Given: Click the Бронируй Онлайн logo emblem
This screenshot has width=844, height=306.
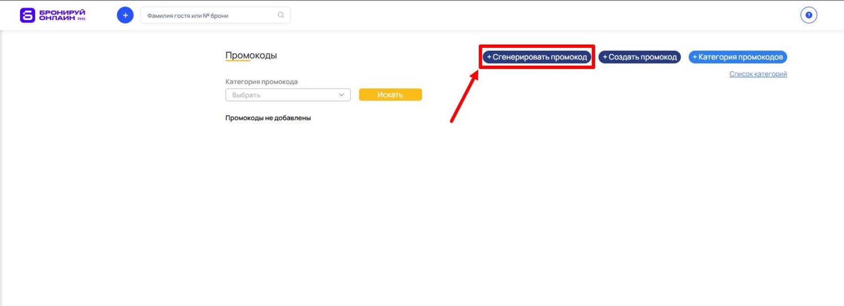Looking at the screenshot, I should pos(27,15).
